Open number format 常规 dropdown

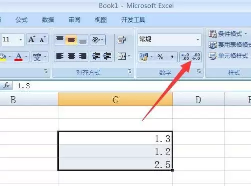pos(198,40)
